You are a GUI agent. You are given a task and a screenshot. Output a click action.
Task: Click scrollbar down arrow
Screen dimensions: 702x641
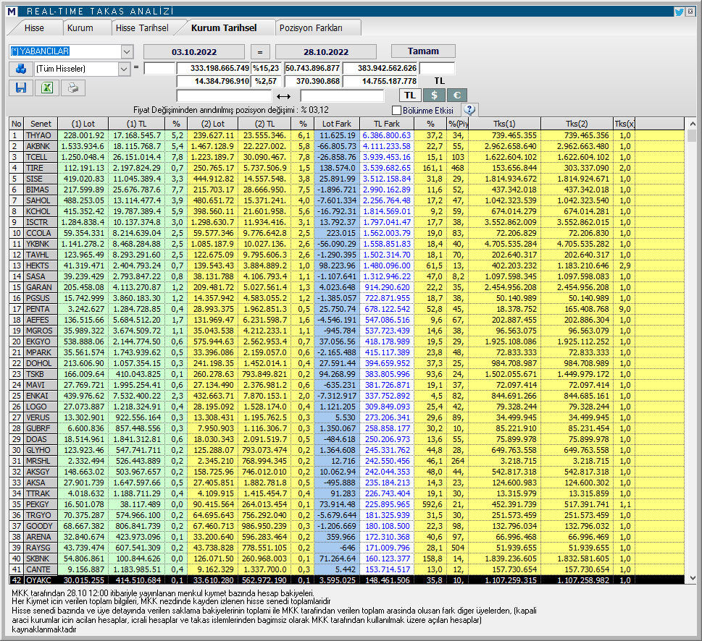pos(692,577)
